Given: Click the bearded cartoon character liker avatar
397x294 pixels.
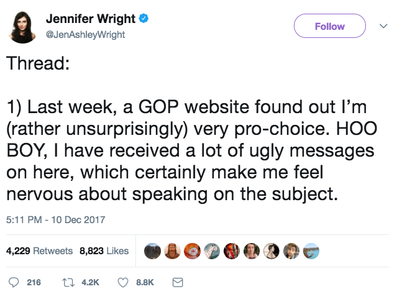Looking at the screenshot, I should 171,251.
